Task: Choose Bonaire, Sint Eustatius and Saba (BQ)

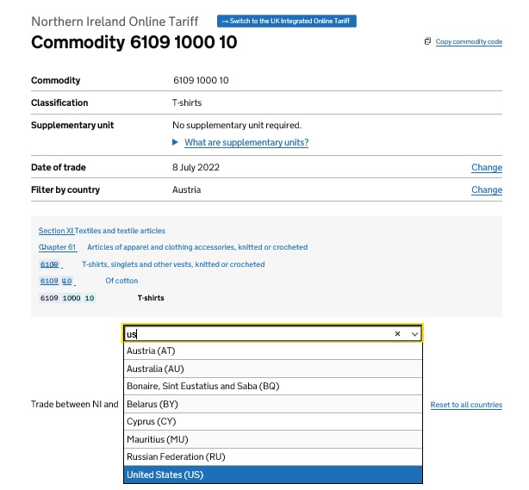Action: pos(202,387)
